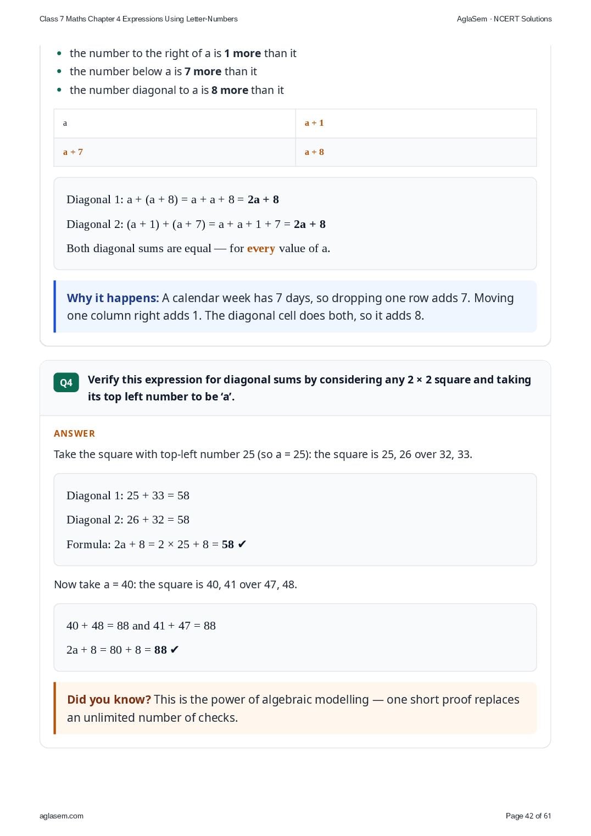Click the 'Diagonal 1: 25 + 33 = 58' line
The height and width of the screenshot is (836, 591).
tap(128, 495)
